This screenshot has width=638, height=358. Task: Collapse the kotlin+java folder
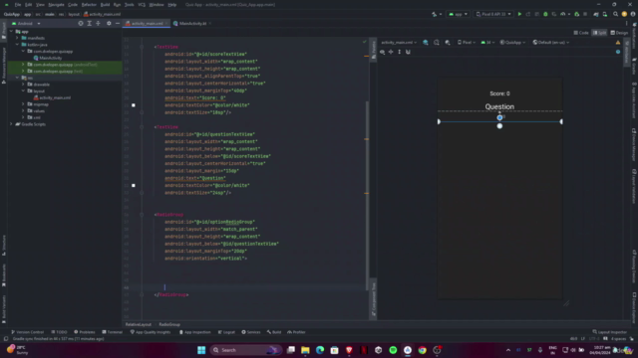(18, 45)
